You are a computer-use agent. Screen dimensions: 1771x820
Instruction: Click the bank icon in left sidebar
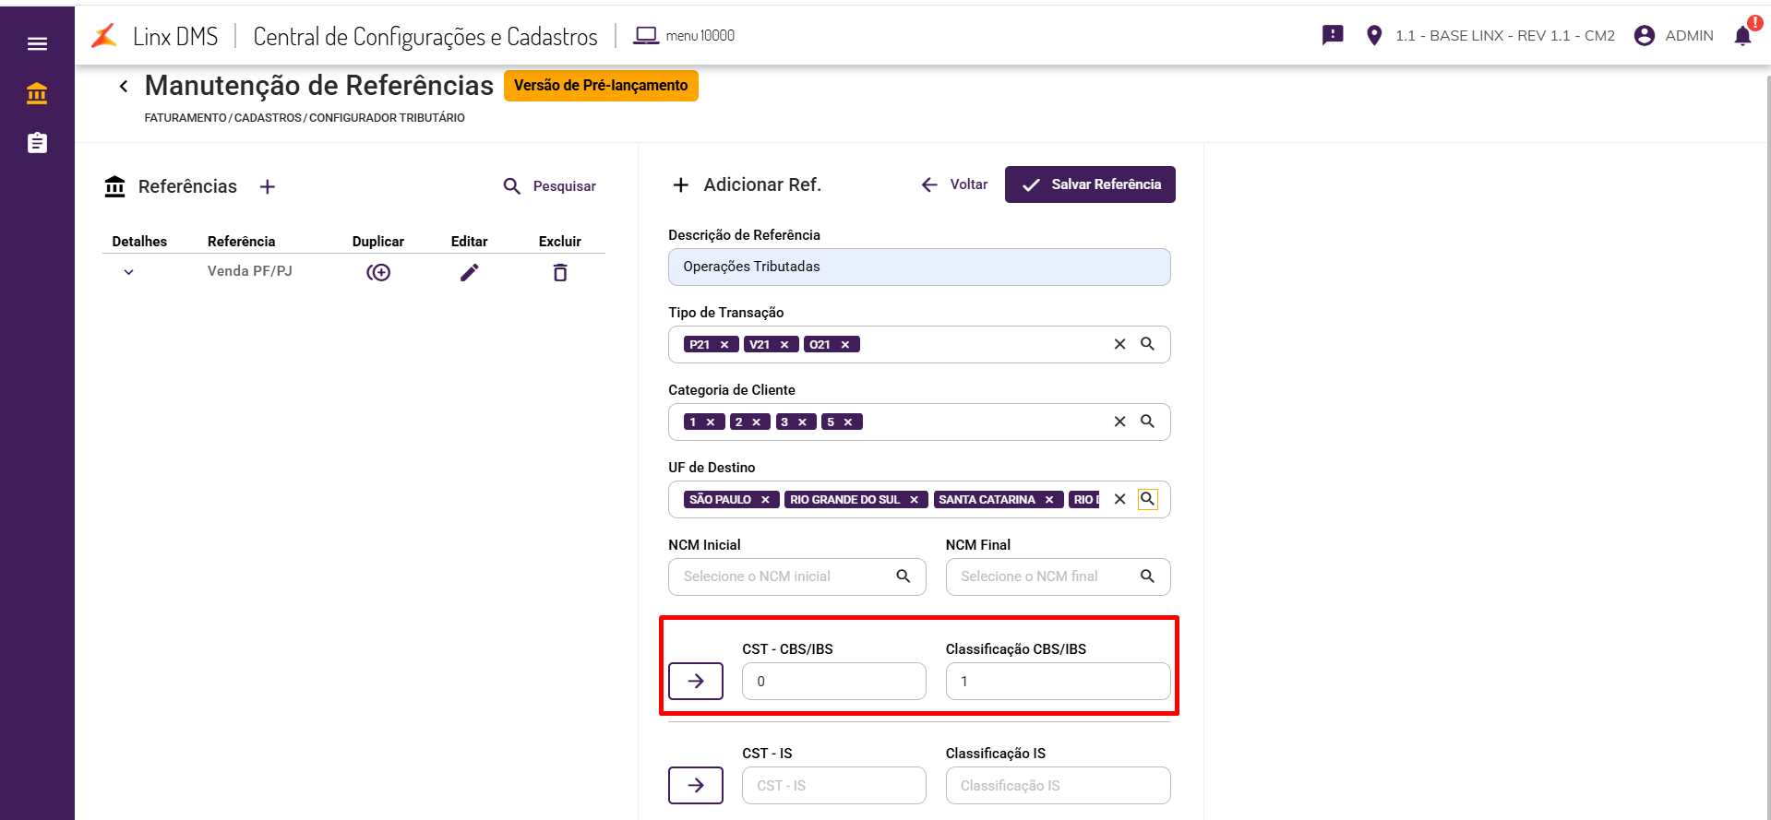click(37, 93)
